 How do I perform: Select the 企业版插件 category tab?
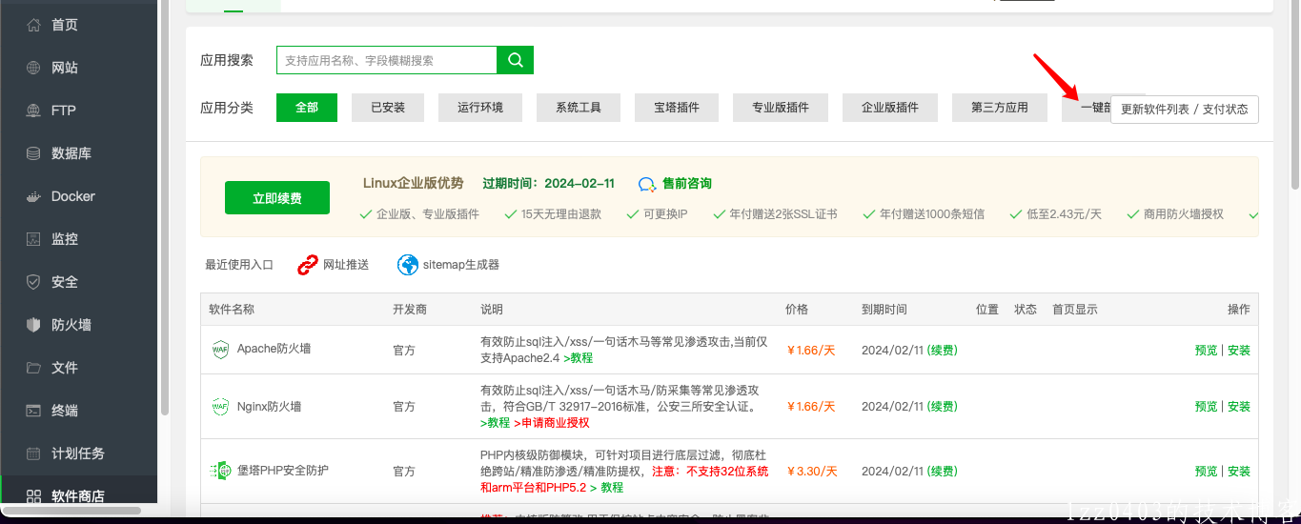(890, 108)
